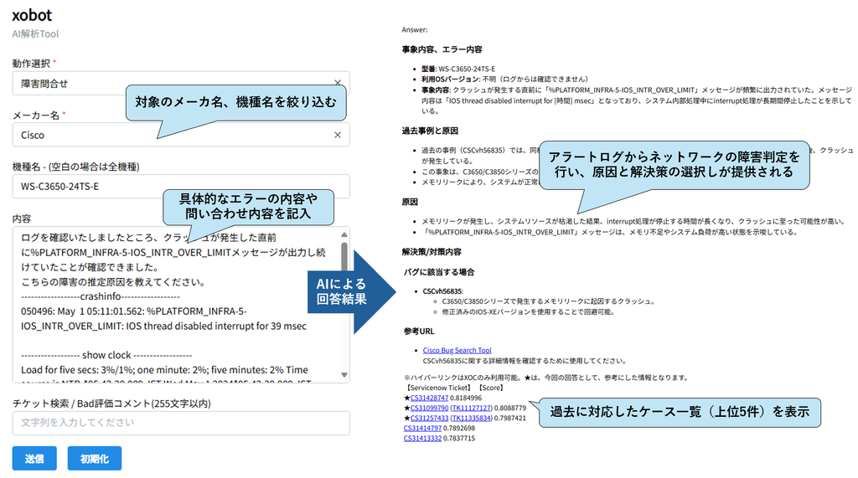Open the メーカー名 dropdown showing Cisco
This screenshot has height=478, width=858.
pos(84,135)
